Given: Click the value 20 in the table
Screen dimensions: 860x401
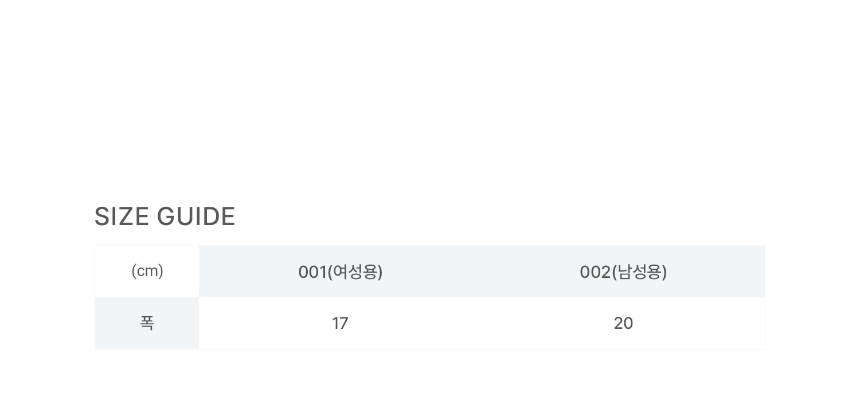Looking at the screenshot, I should [x=623, y=324].
